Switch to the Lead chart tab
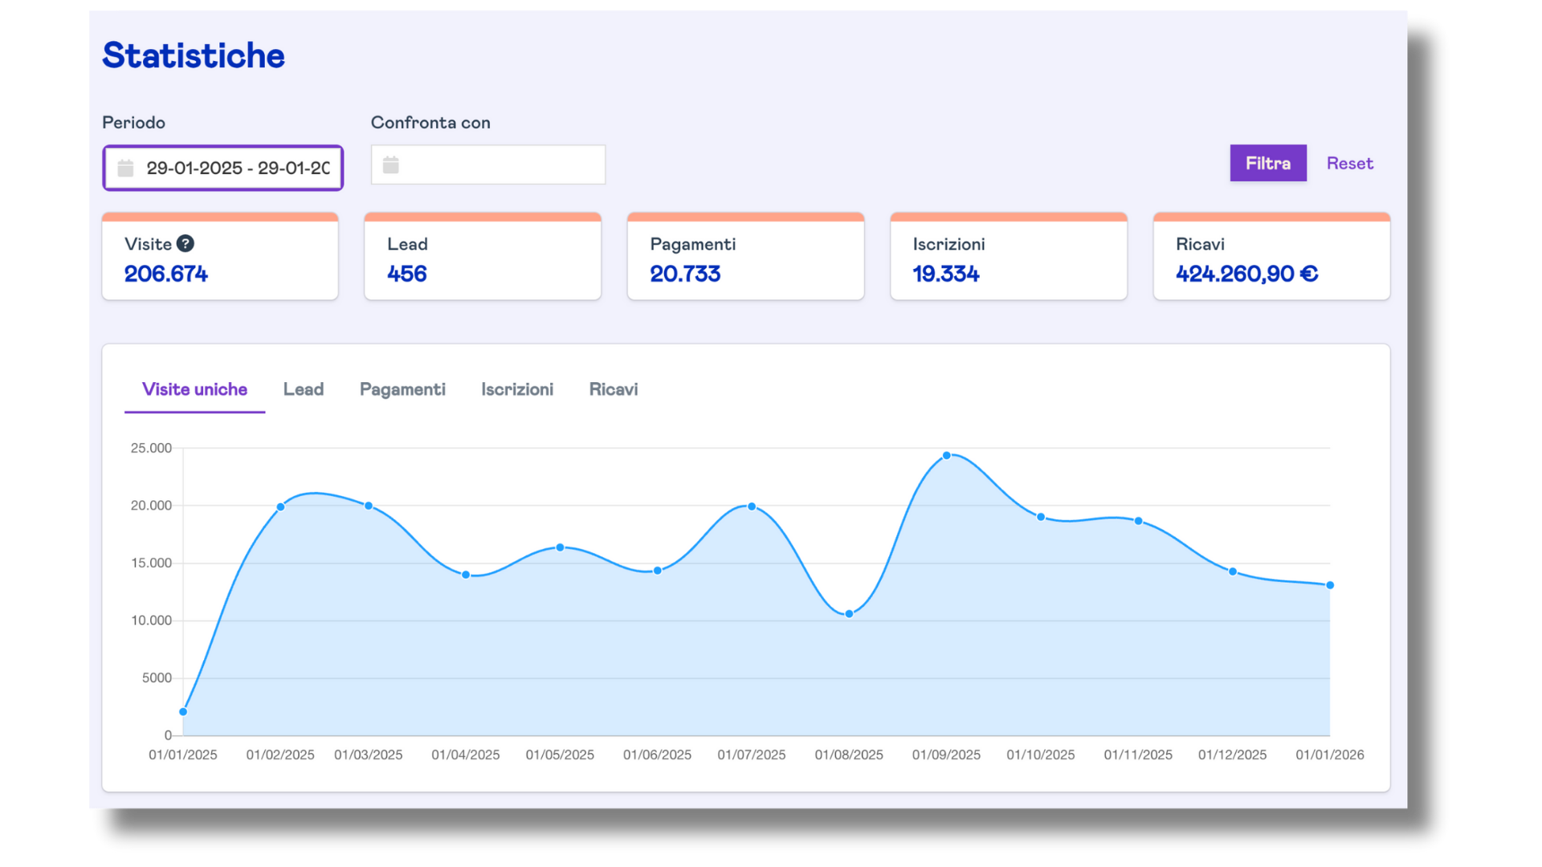Screen dimensions: 1542x867 [304, 389]
